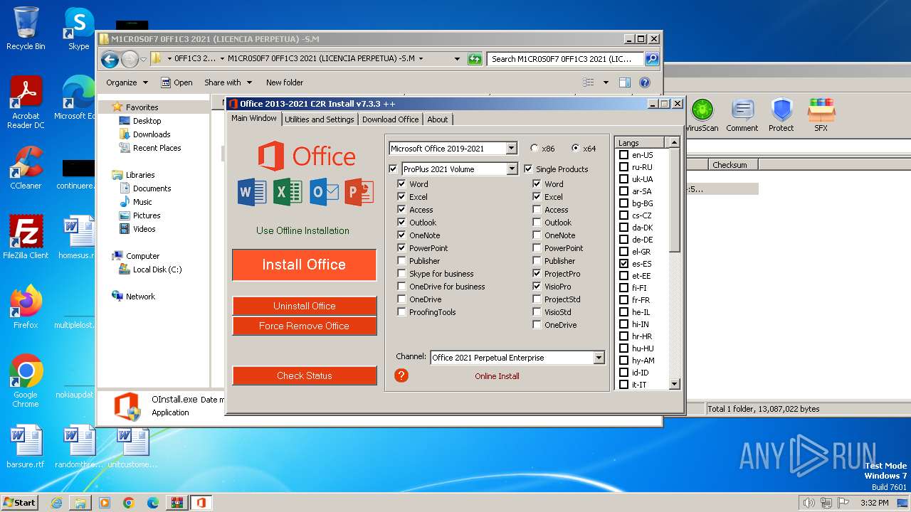Click the Langs list scroll down arrow
The height and width of the screenshot is (512, 911).
675,384
